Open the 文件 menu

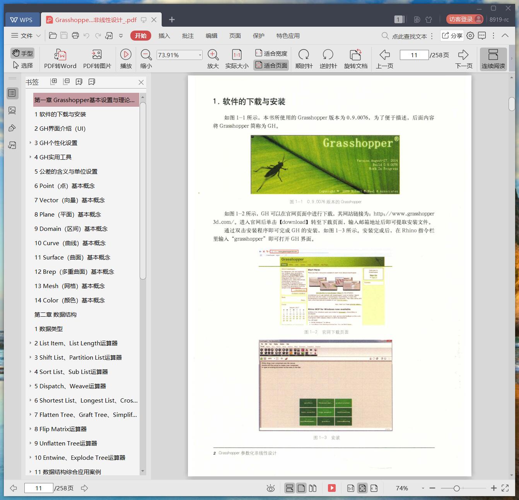(26, 36)
